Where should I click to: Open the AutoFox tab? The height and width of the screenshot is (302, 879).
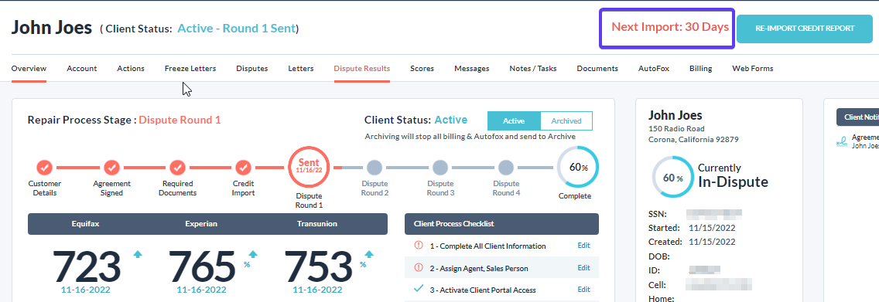tap(654, 68)
